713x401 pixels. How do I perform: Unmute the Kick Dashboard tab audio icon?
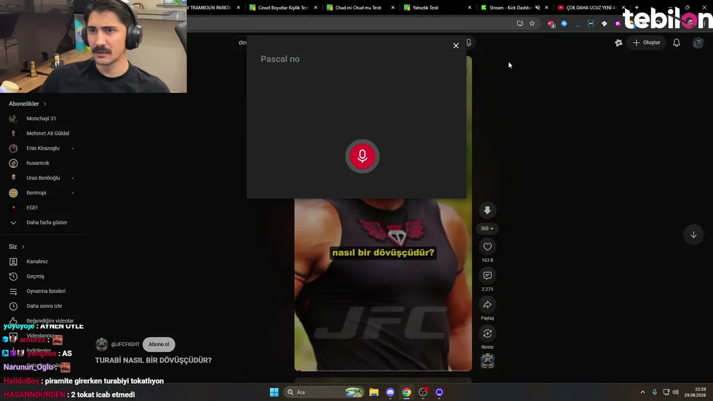coord(537,8)
